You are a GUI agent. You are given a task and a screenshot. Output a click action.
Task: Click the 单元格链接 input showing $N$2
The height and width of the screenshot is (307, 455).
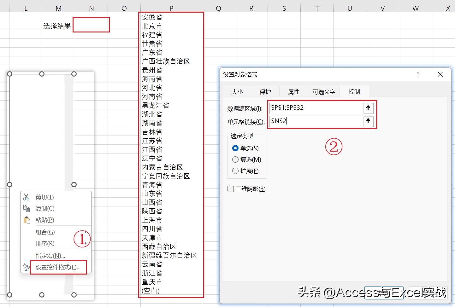point(316,121)
